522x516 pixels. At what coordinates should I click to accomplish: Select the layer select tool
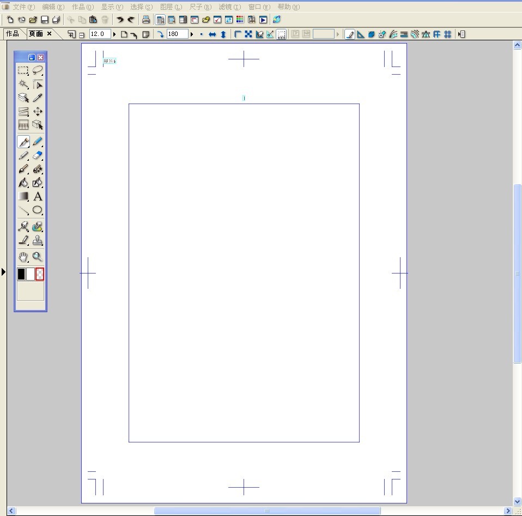coord(23,98)
